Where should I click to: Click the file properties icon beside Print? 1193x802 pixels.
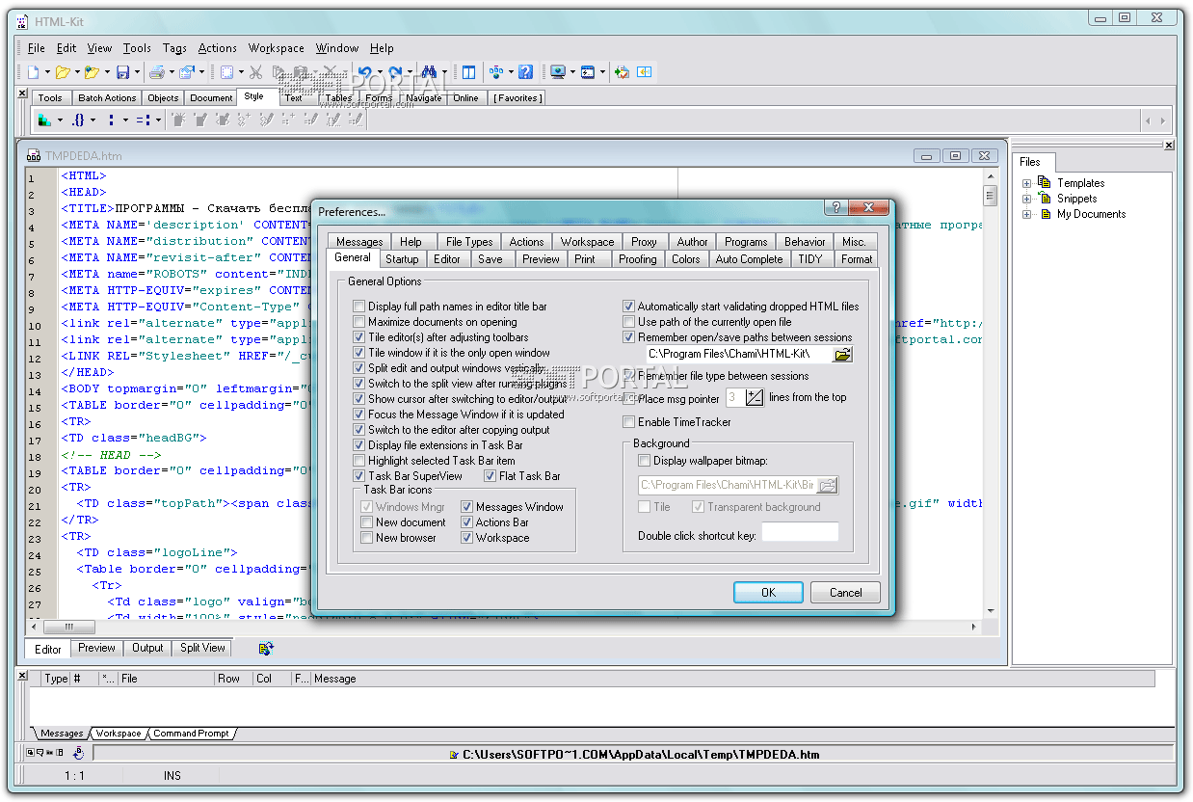[x=187, y=72]
